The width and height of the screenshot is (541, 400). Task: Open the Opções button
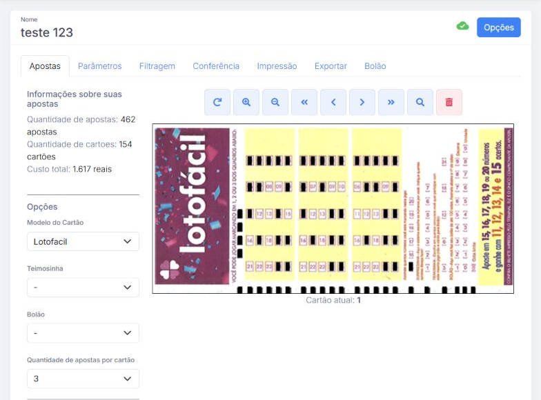coord(498,28)
